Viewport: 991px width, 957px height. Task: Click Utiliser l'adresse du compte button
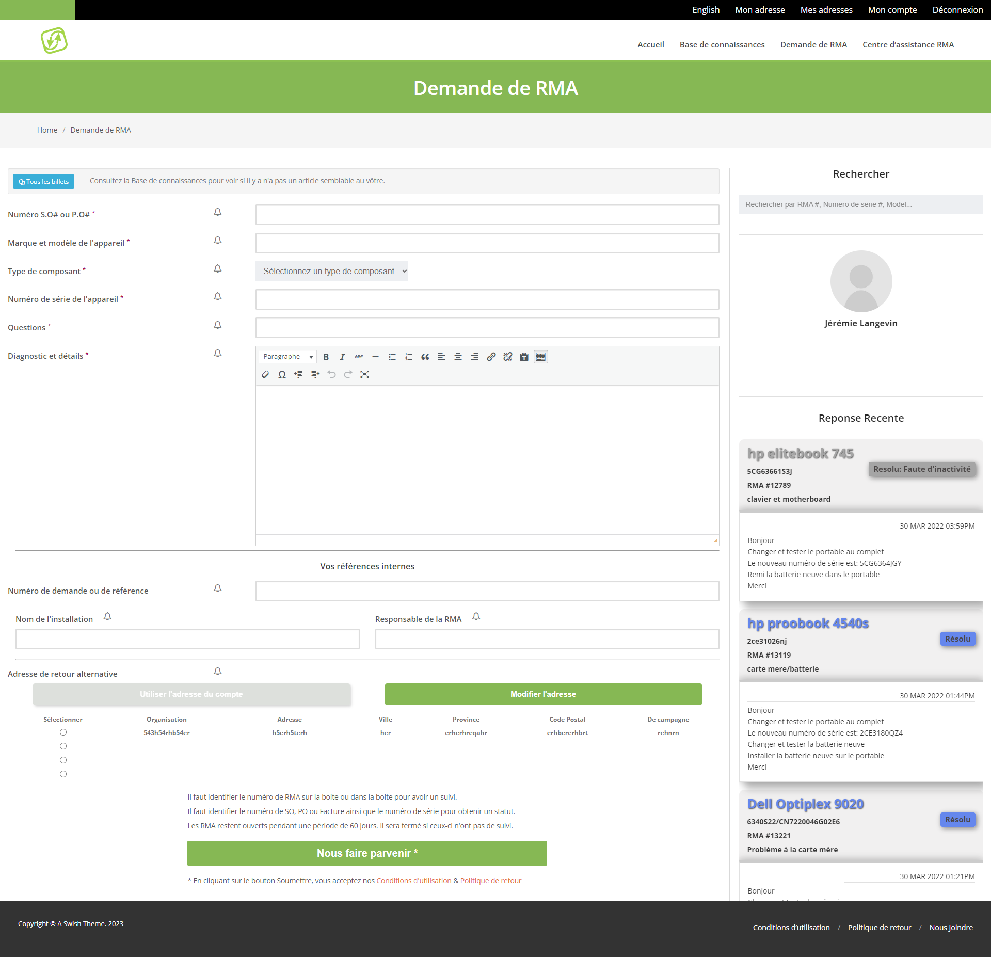[x=191, y=694]
